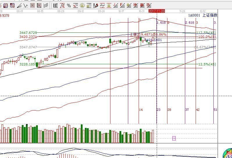Select the measuring ruler tool
The width and height of the screenshot is (232, 158).
(x=56, y=6)
